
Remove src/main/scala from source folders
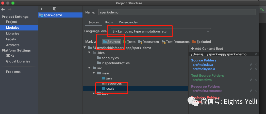[256, 69]
